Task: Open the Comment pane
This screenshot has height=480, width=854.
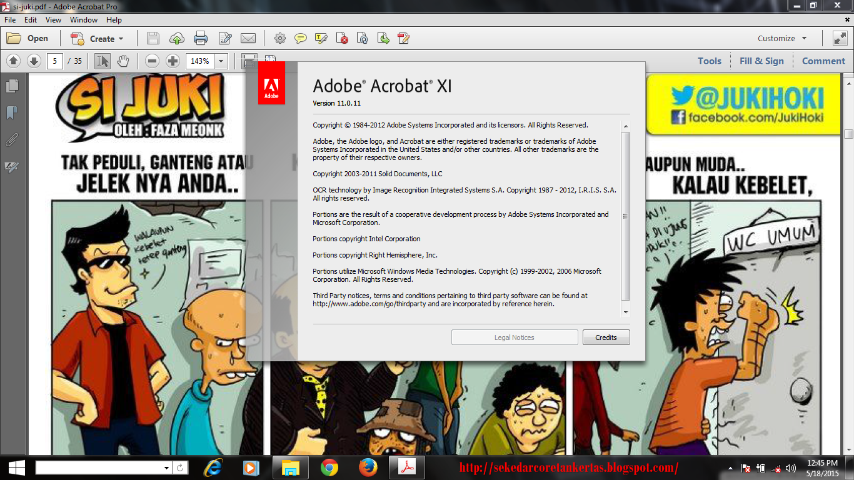Action: tap(823, 61)
